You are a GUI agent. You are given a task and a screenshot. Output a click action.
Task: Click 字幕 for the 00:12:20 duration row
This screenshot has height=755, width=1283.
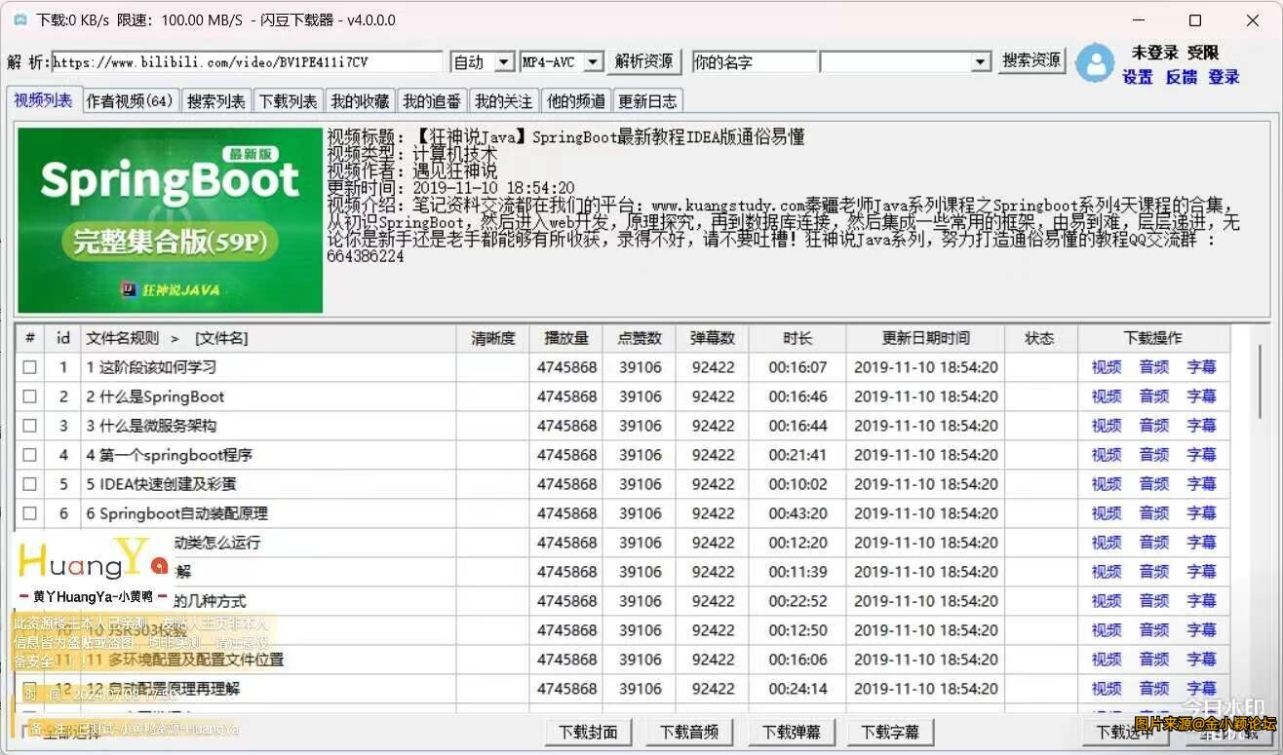pos(1202,543)
